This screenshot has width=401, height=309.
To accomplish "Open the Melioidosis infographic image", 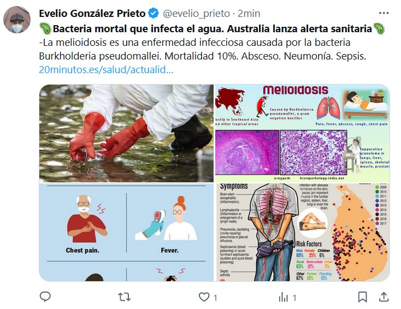I will pyautogui.click(x=302, y=133).
